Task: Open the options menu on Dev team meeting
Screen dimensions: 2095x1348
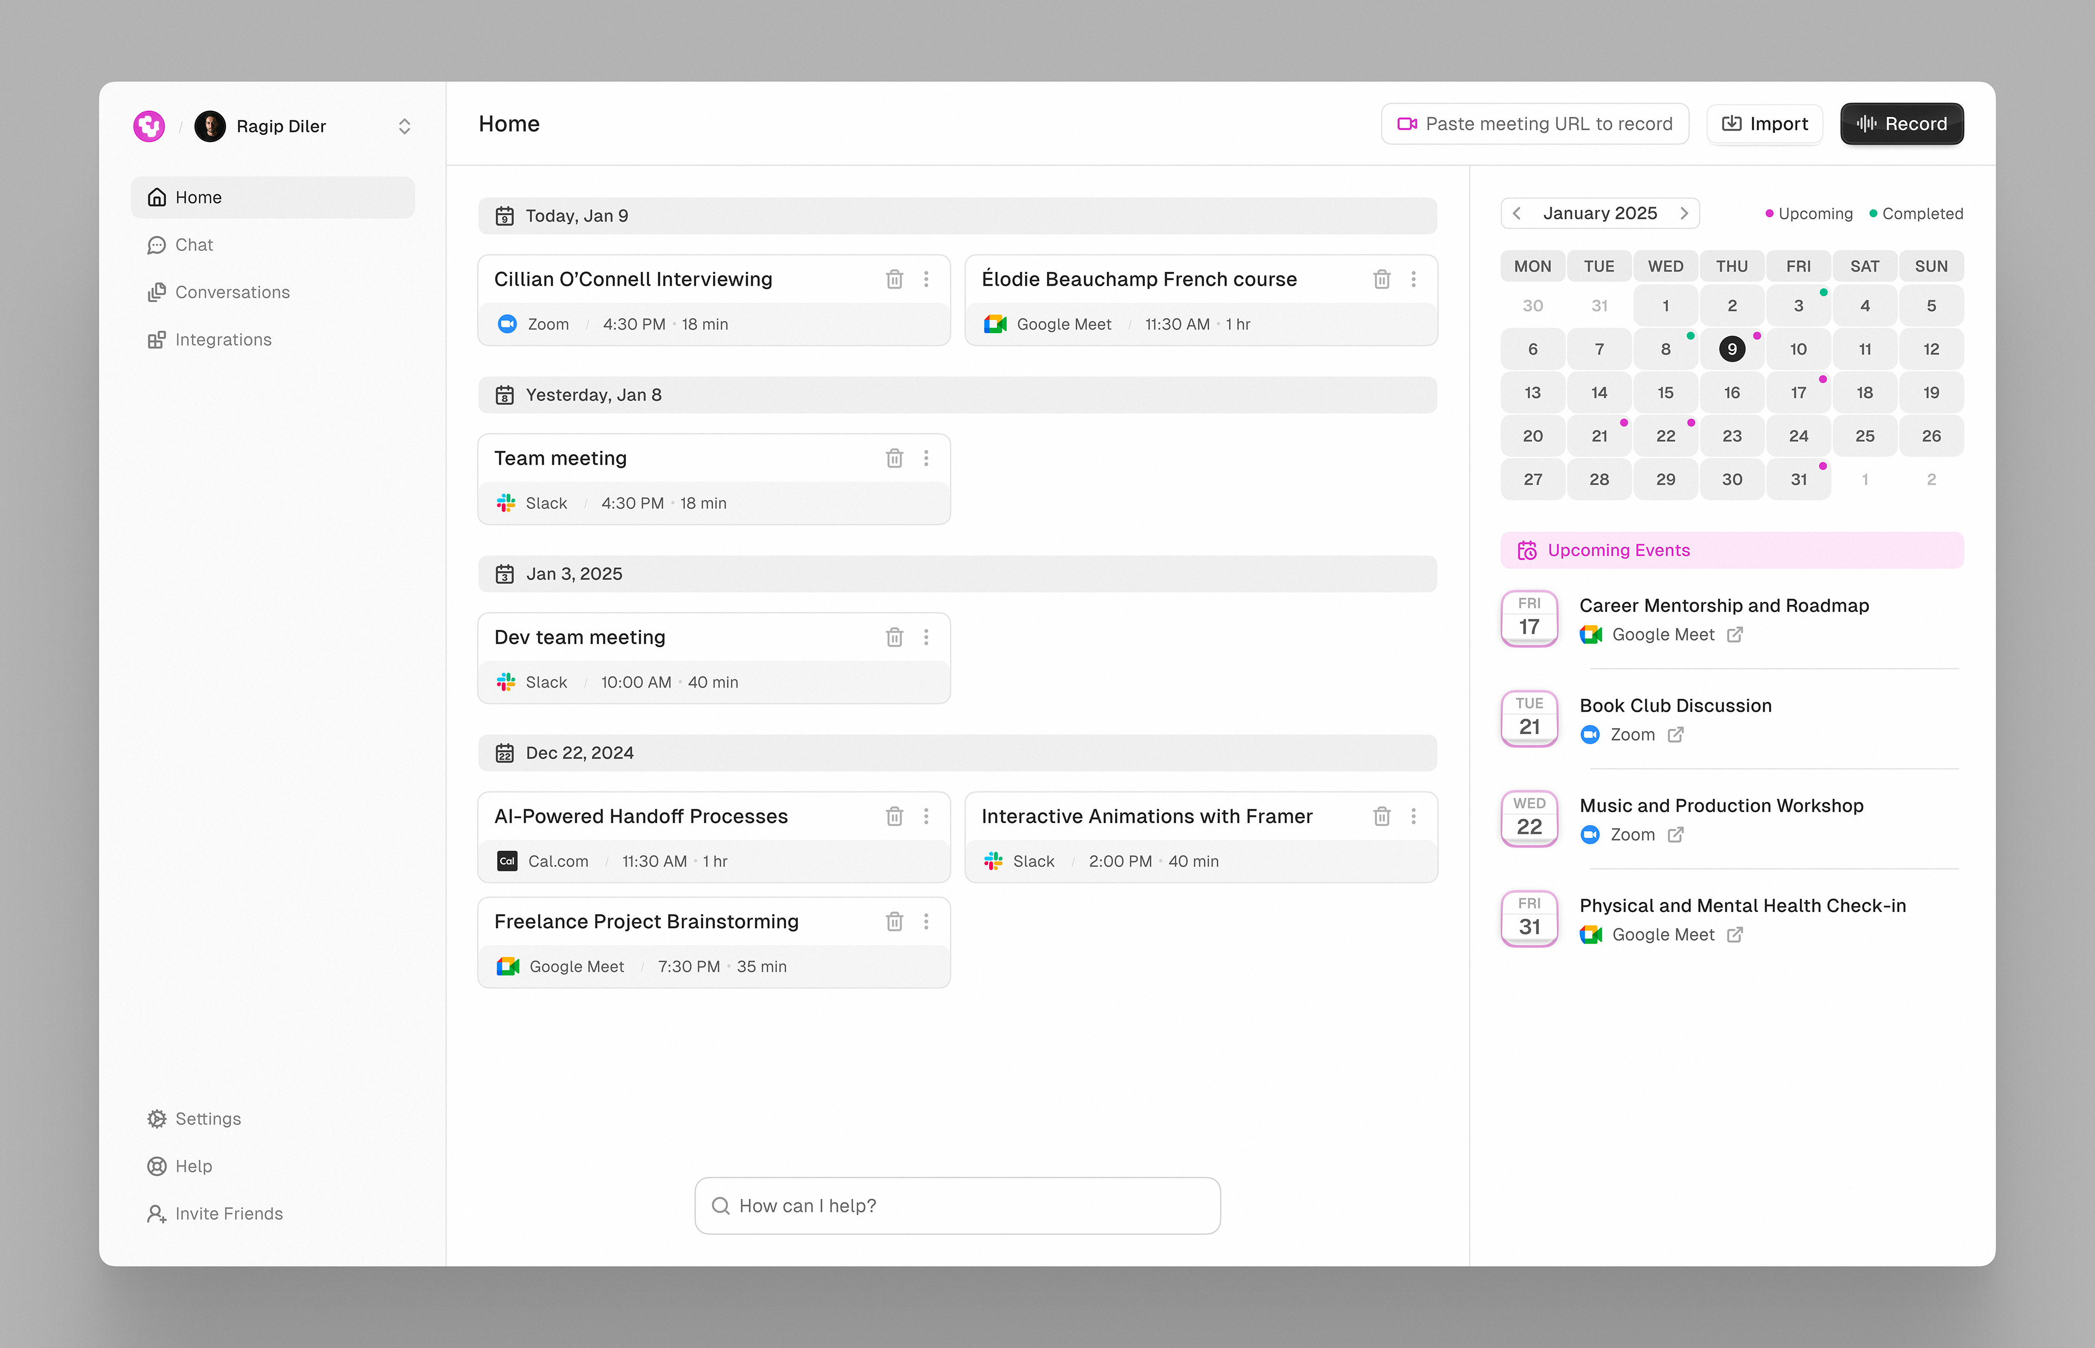Action: point(927,637)
